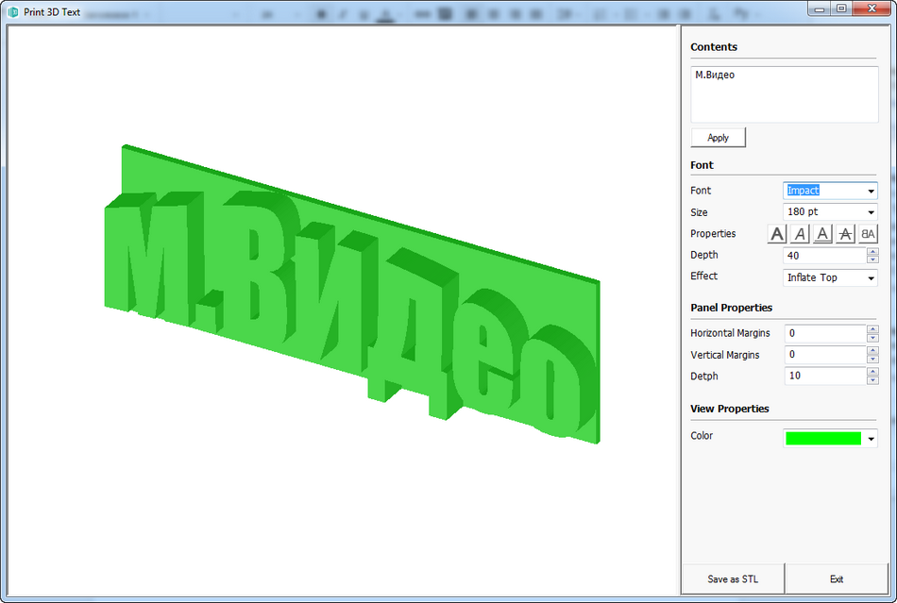897x603 pixels.
Task: Decrease Horizontal Margins with down arrow
Action: click(872, 337)
